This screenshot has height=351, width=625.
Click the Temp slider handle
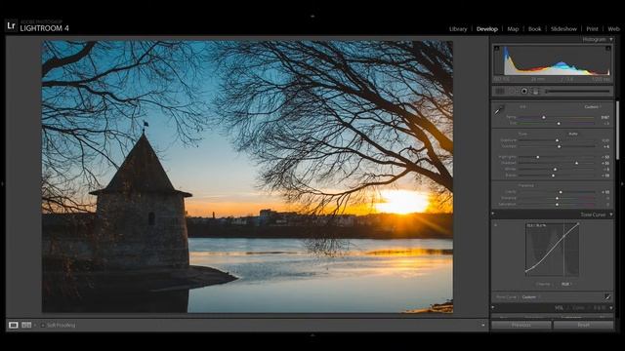pos(543,117)
